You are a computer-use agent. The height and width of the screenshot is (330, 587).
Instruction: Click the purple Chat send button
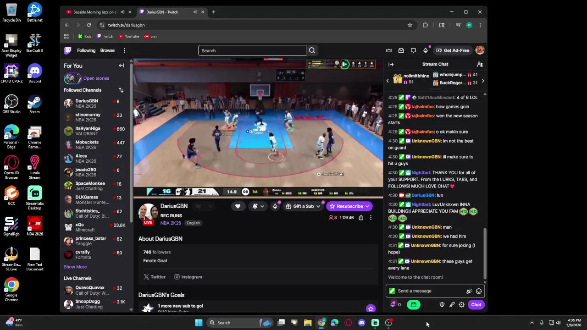click(x=476, y=305)
